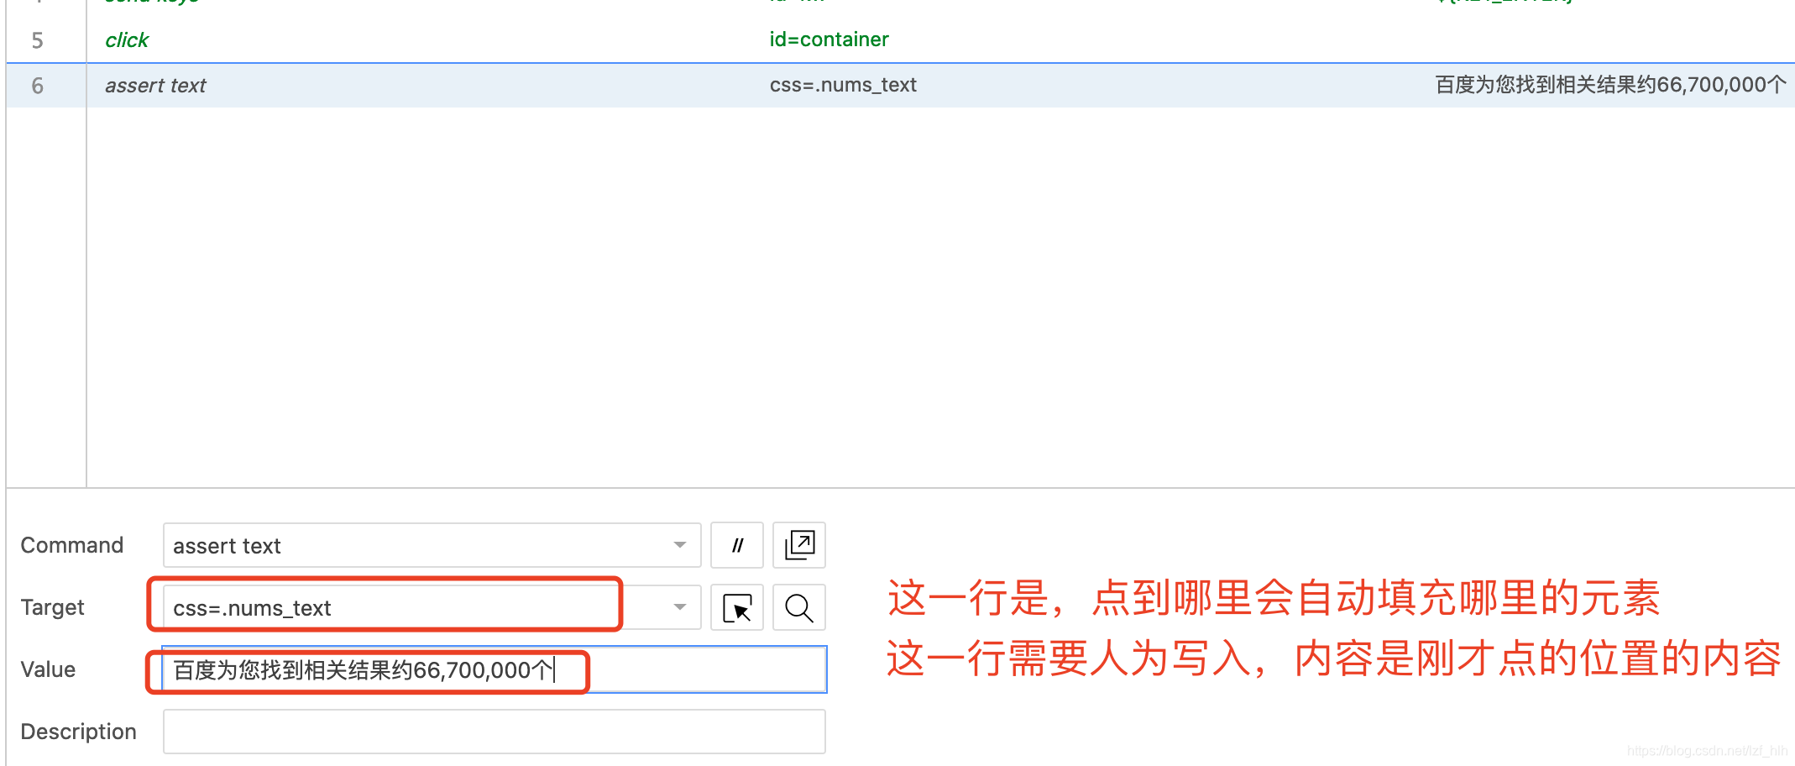1795x766 pixels.
Task: Click inside the Description input field
Action: [494, 731]
